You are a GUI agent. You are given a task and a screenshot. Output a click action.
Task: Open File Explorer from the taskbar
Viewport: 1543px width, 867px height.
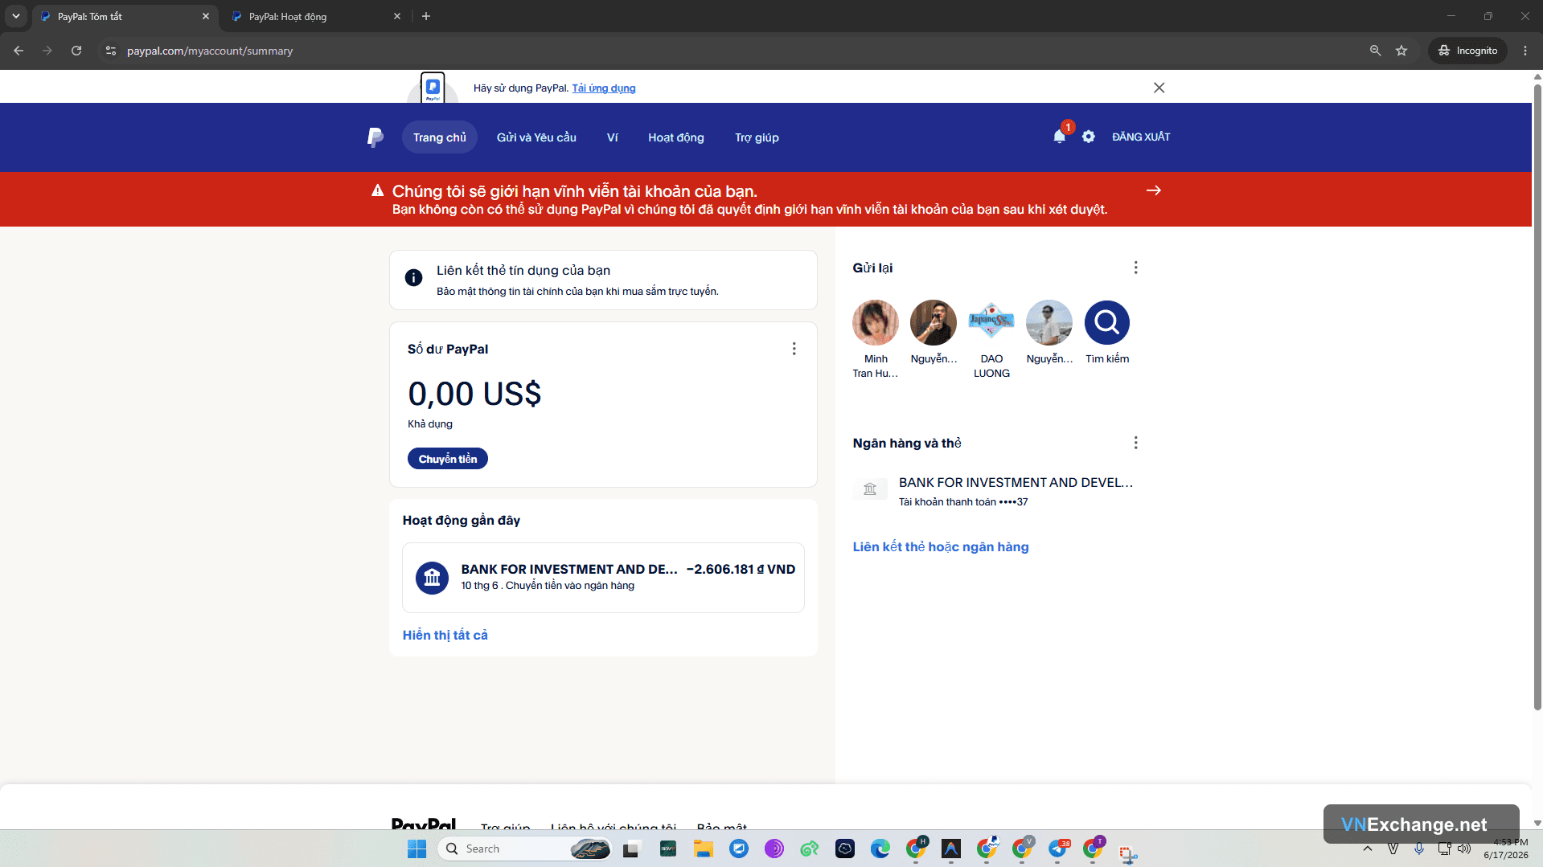pos(704,849)
